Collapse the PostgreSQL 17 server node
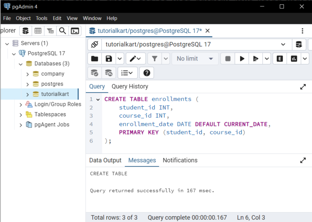The width and height of the screenshot is (312, 222). pyautogui.click(x=14, y=54)
